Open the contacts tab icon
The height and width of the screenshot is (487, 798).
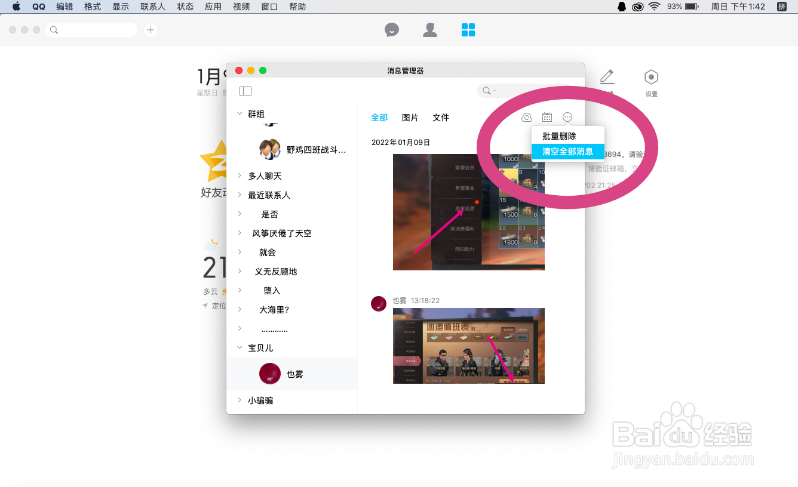(x=430, y=30)
